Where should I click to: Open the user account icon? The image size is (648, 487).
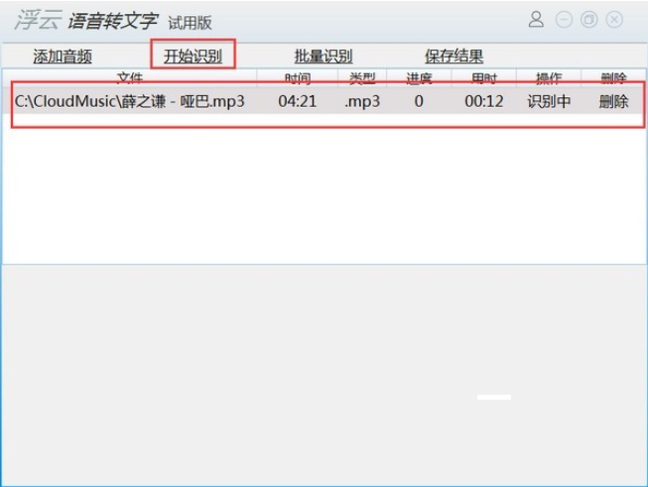click(536, 20)
